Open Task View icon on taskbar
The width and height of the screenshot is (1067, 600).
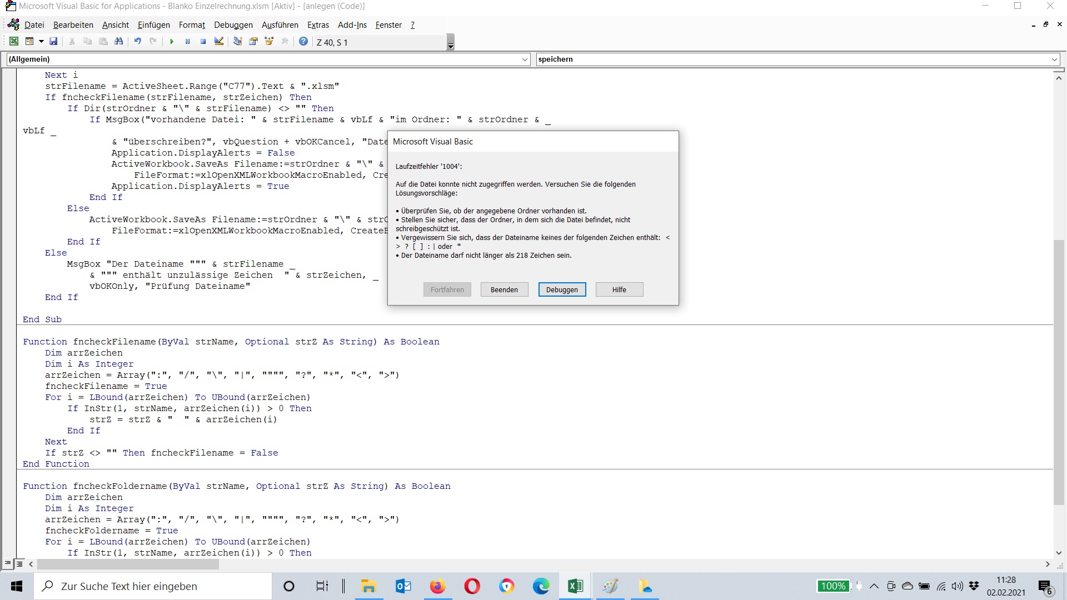pyautogui.click(x=322, y=586)
